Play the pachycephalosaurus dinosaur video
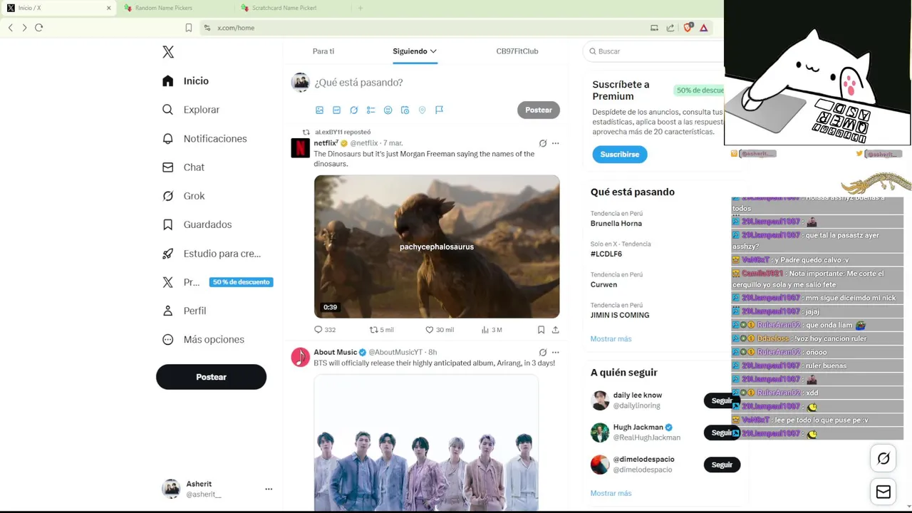912x513 pixels. [x=437, y=247]
